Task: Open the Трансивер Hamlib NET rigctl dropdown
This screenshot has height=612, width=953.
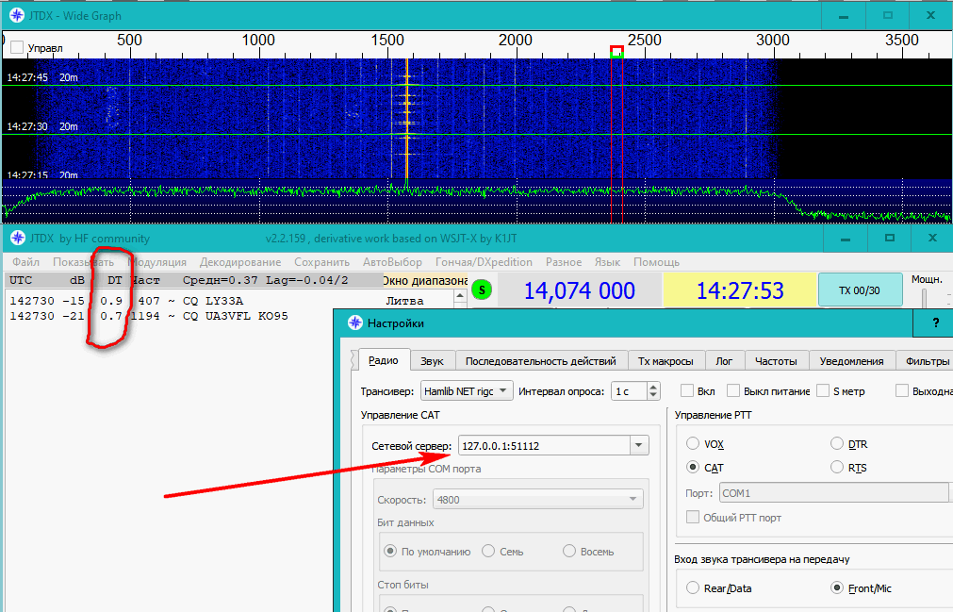Action: pyautogui.click(x=467, y=390)
